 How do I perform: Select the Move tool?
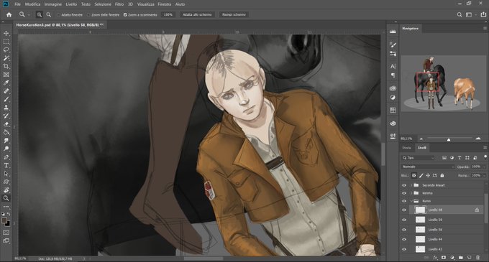click(6, 33)
